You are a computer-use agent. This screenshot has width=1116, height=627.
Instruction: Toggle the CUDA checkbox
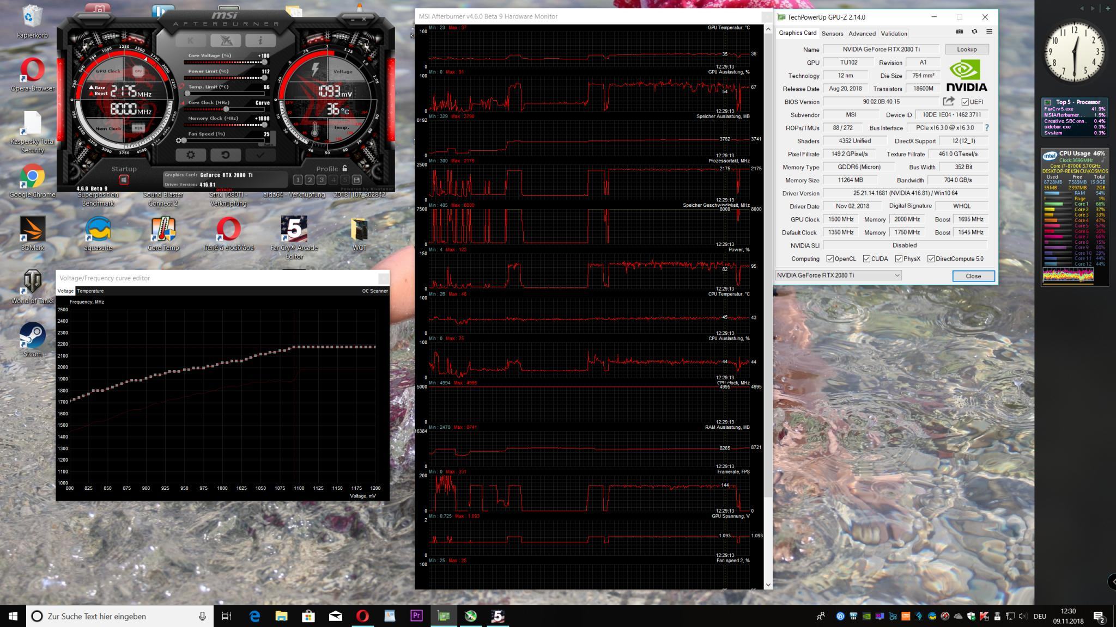866,259
